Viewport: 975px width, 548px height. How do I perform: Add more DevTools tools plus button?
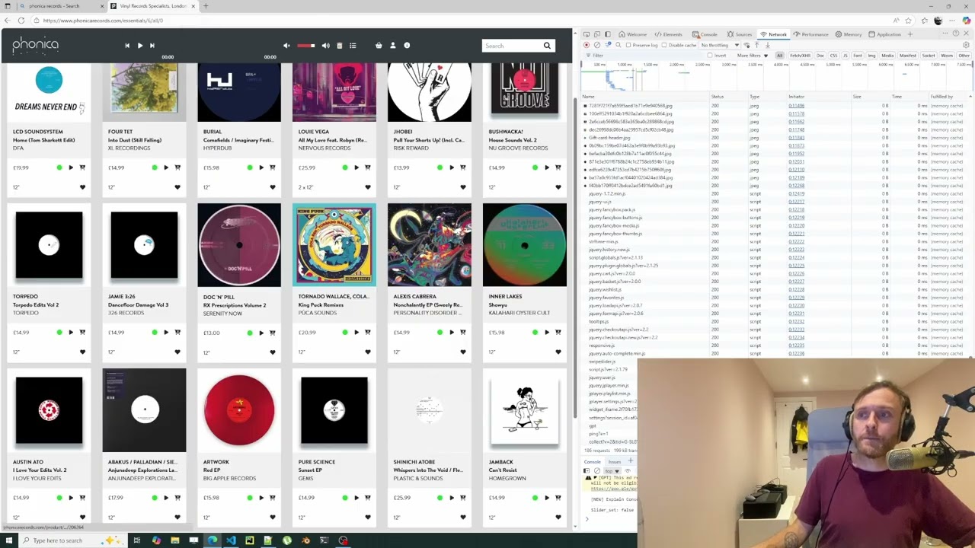click(x=909, y=34)
